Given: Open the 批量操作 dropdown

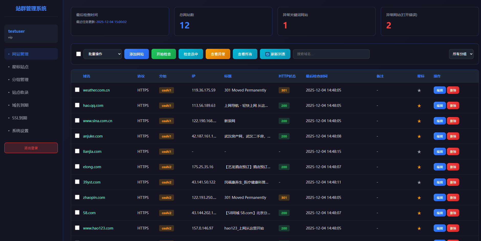Looking at the screenshot, I should click(102, 54).
